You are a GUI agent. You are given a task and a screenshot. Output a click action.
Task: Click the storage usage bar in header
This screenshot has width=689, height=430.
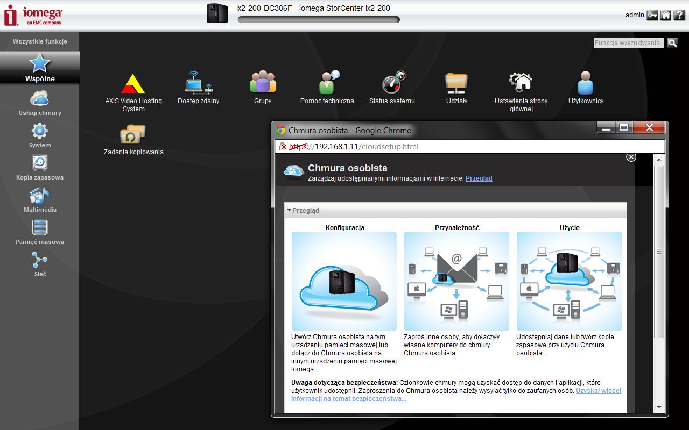(319, 20)
